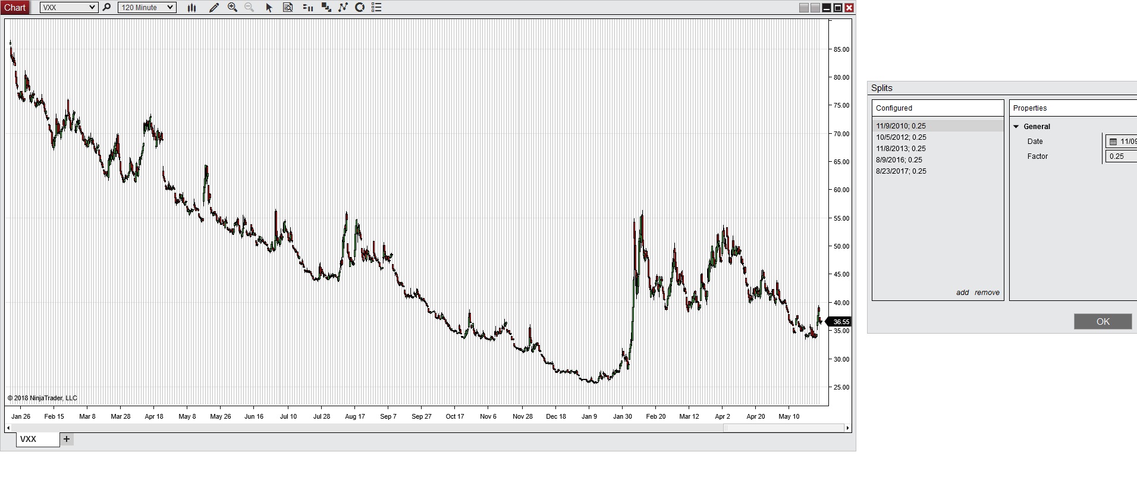Select the pencil drawing tools icon
Image resolution: width=1137 pixels, height=477 pixels.
pos(214,7)
